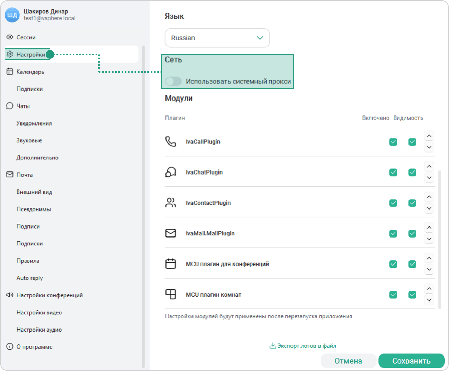Click the IvaContactPlugin people icon
This screenshot has width=449, height=371.
click(171, 203)
